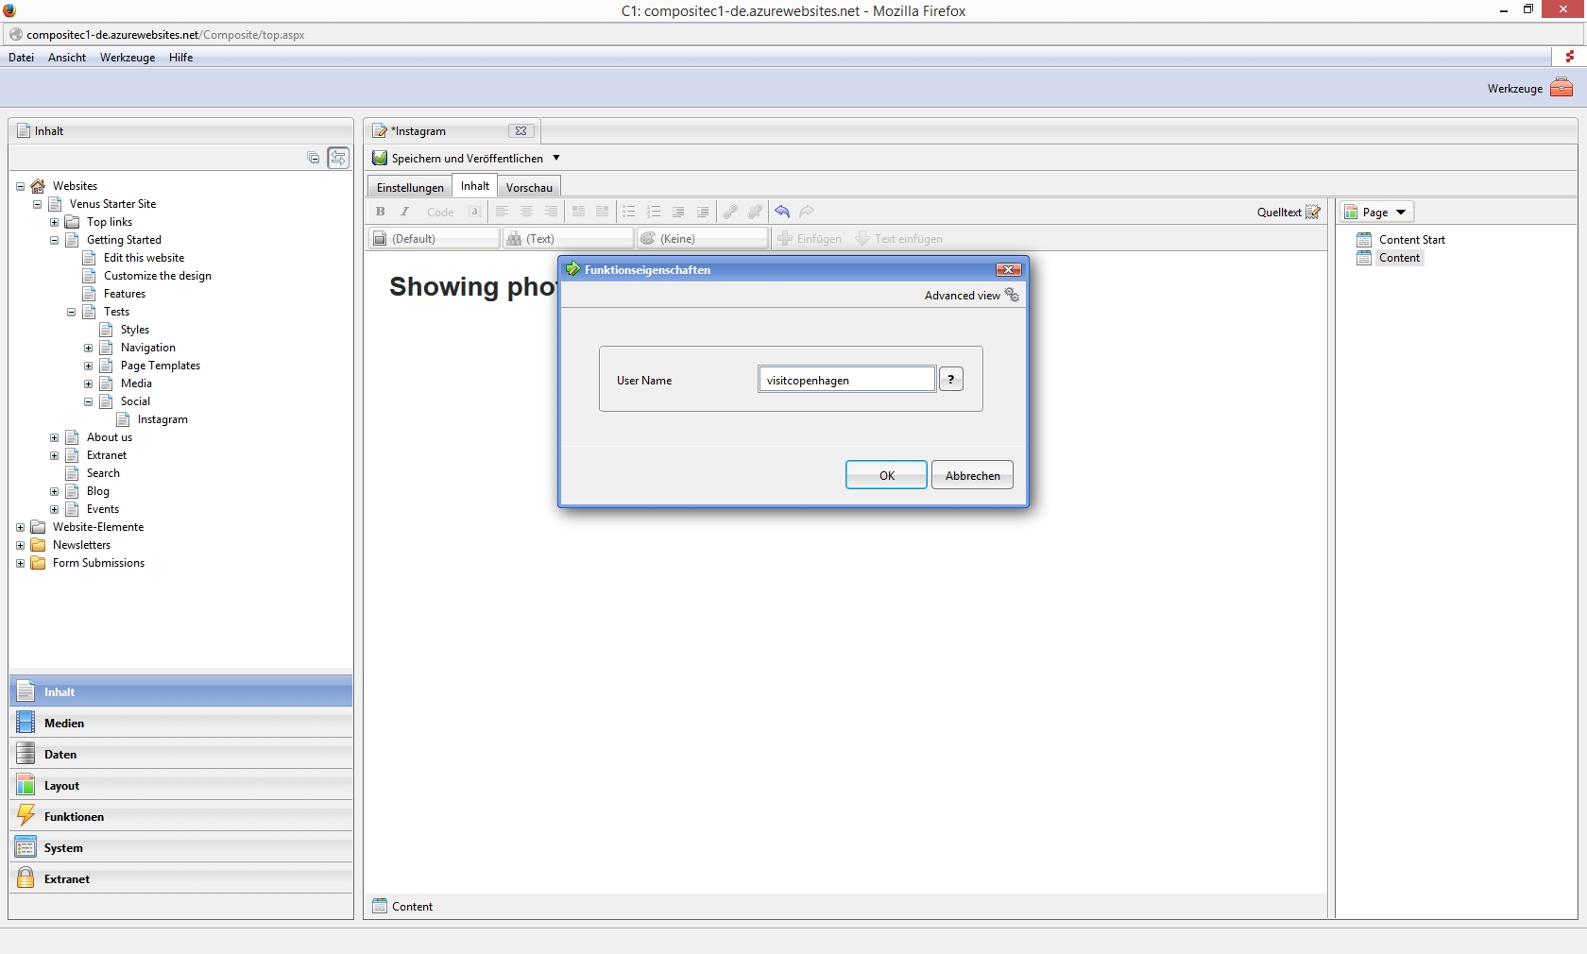Open the Speichern und Veröffentlichen dropdown arrow
Screen dimensions: 1587x954
(556, 158)
